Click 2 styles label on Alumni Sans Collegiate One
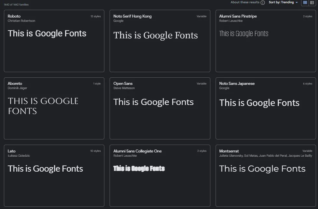 click(202, 151)
